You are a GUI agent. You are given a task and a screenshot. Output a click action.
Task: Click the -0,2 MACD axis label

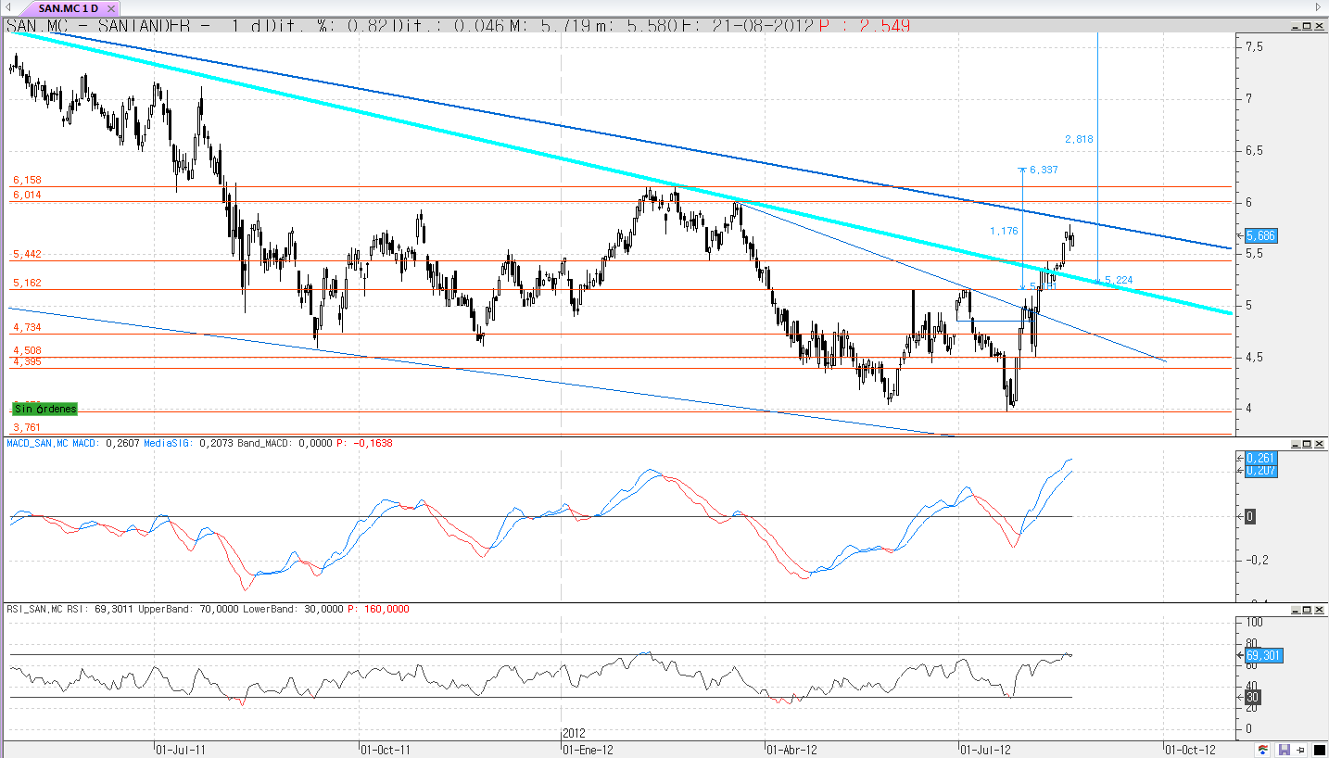pyautogui.click(x=1255, y=560)
